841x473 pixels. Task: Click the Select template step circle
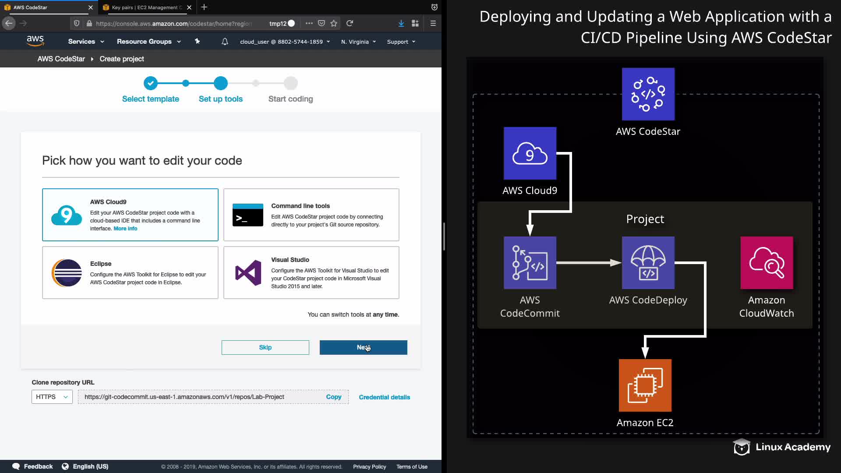(150, 83)
